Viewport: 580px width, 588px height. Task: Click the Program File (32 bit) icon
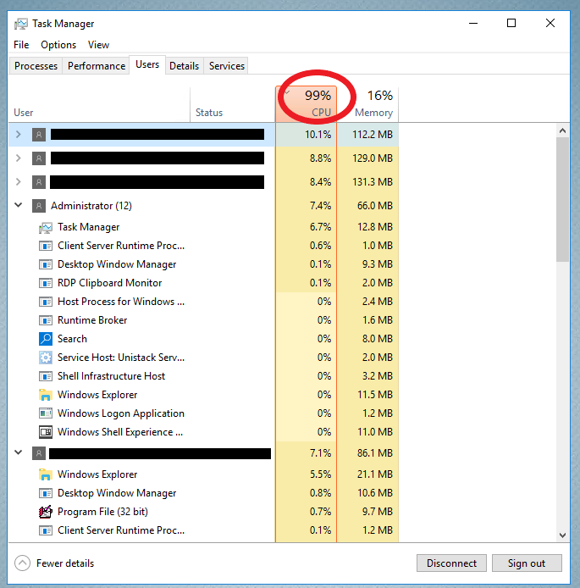tap(46, 512)
